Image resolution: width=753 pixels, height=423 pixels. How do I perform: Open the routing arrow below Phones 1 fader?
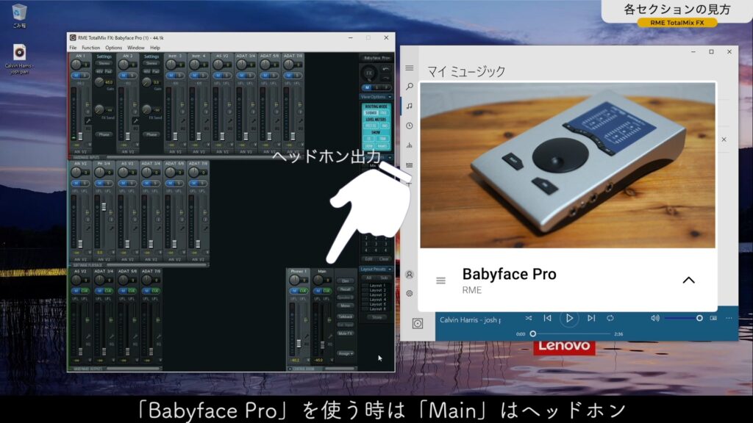tap(307, 360)
